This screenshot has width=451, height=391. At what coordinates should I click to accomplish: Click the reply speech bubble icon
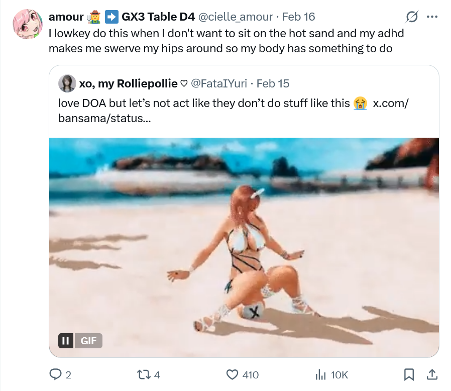click(x=55, y=374)
